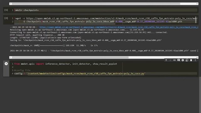This screenshot has height=113, width=201.
Task: Click the -O checkpoints output path line
Action: pos(103,22)
